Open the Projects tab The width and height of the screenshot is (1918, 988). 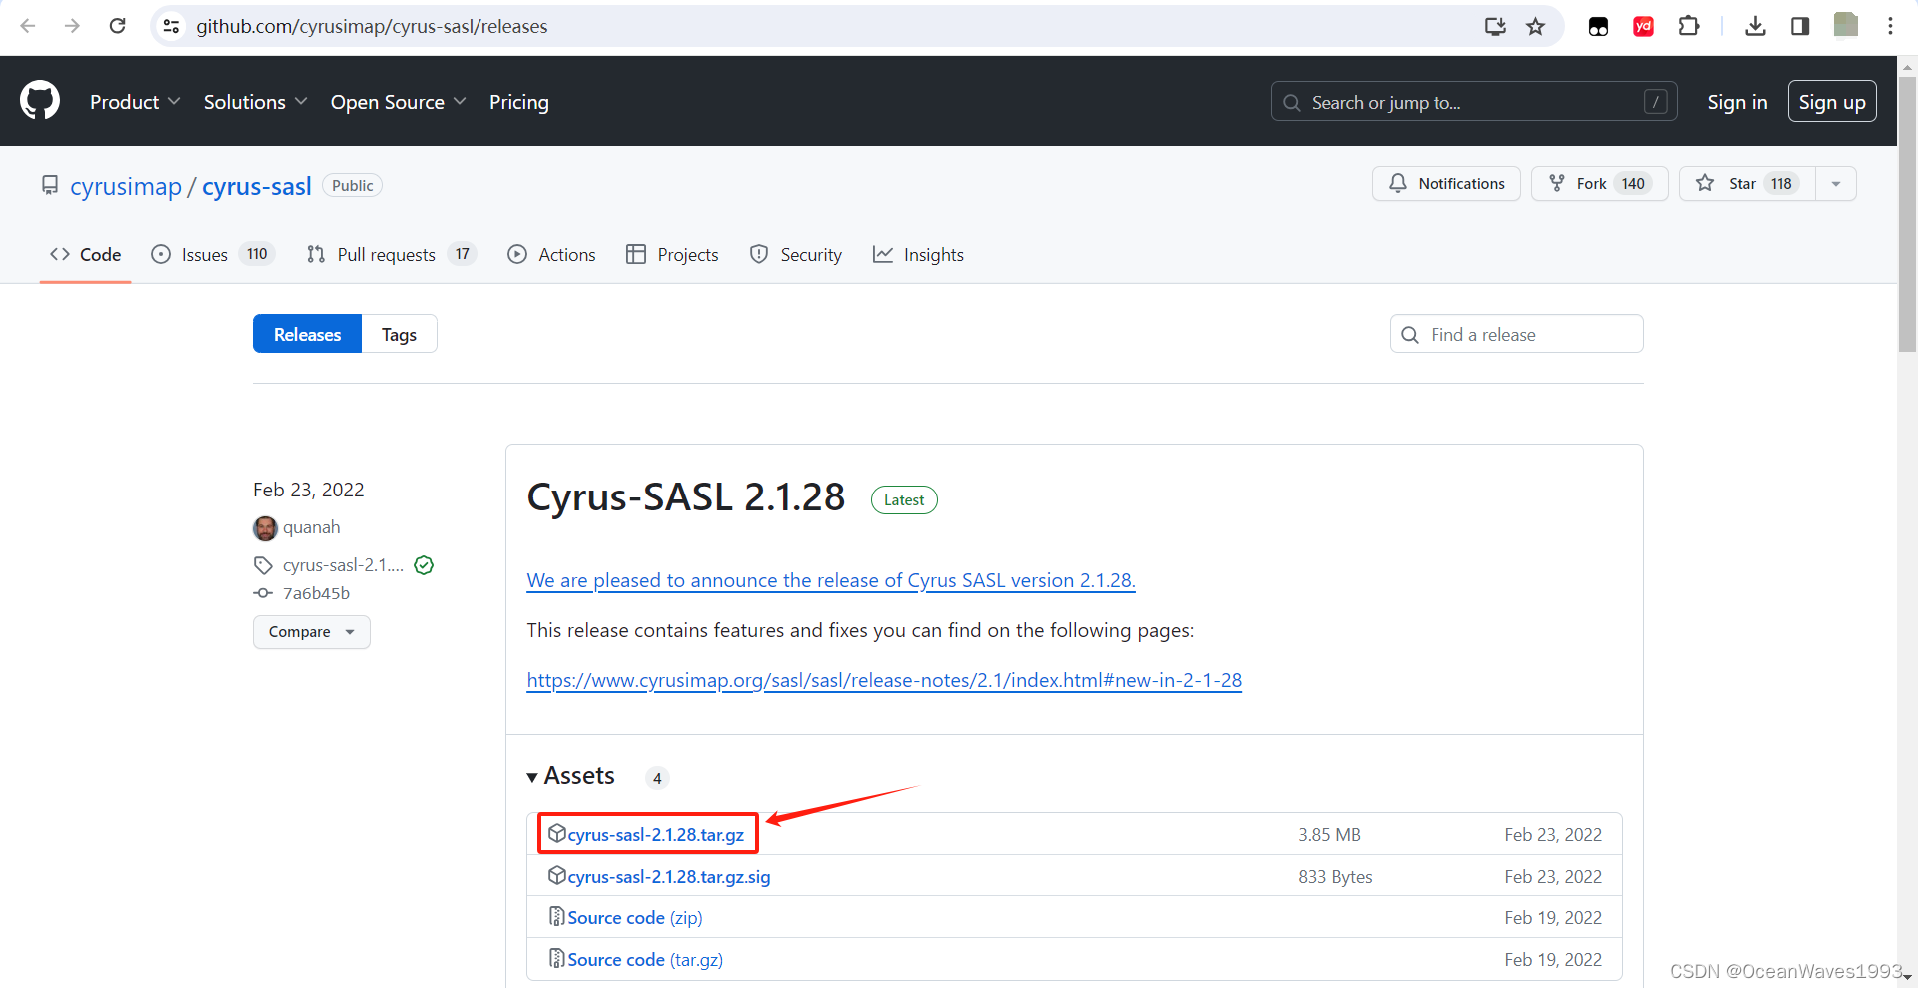(672, 255)
